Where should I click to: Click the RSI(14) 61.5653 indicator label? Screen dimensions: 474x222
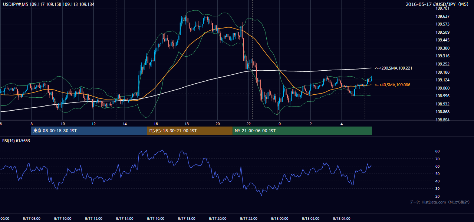click(x=16, y=141)
